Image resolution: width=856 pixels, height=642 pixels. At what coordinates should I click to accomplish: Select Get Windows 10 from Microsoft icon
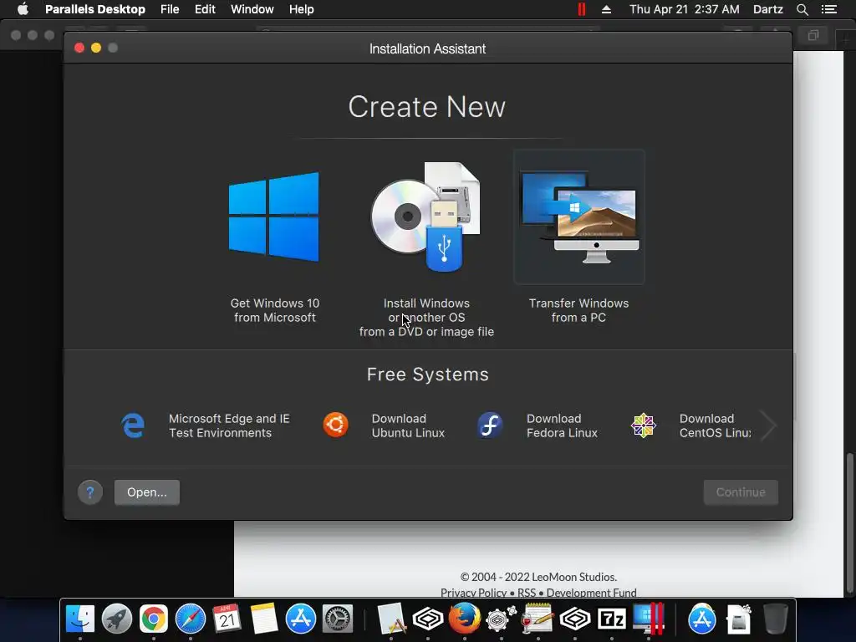pyautogui.click(x=274, y=217)
